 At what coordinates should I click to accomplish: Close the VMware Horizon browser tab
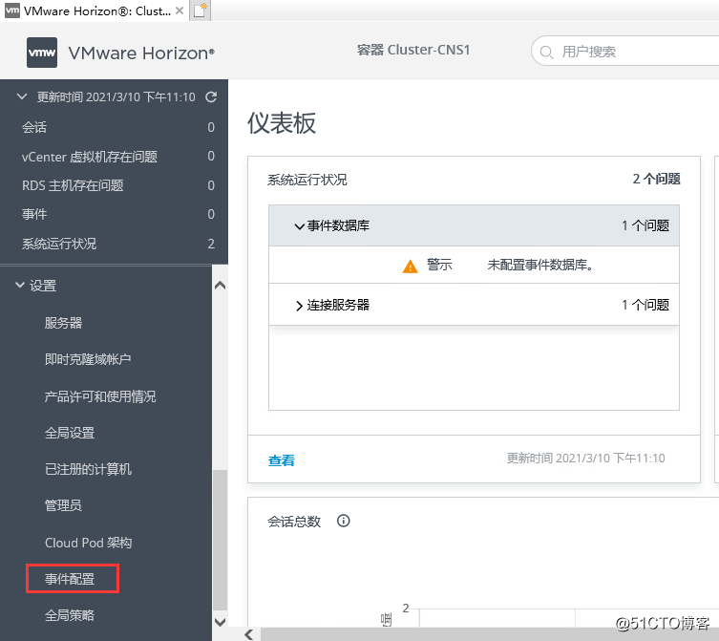click(180, 11)
